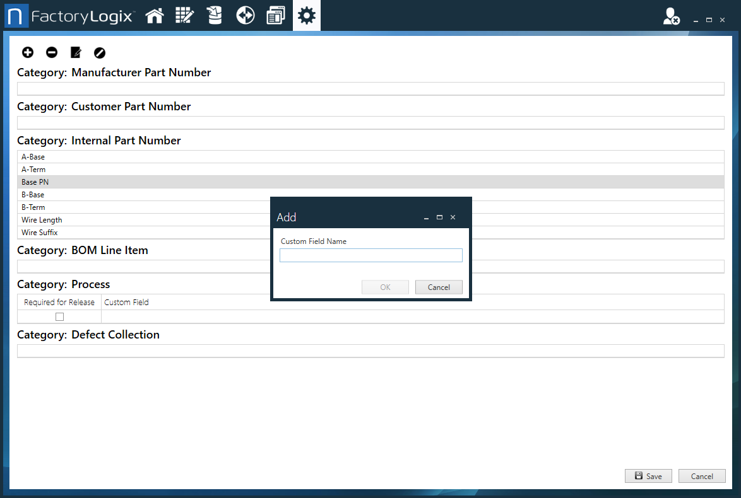Save the category configuration
Viewport: 741px width, 498px height.
click(x=648, y=476)
